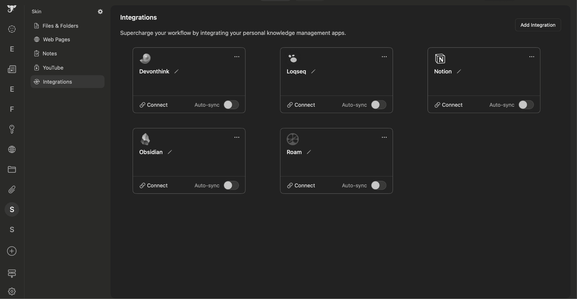Open the Devonthink integration options menu
The image size is (577, 299).
click(237, 57)
